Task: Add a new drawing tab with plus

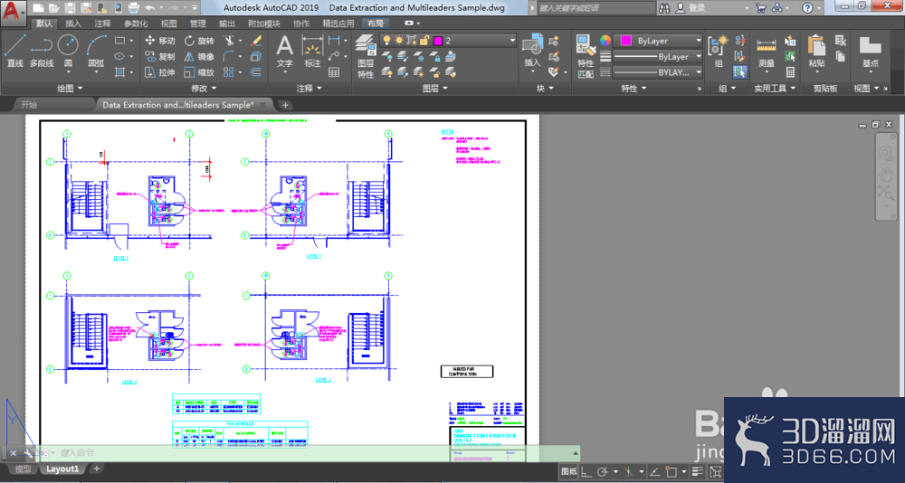Action: [x=285, y=105]
